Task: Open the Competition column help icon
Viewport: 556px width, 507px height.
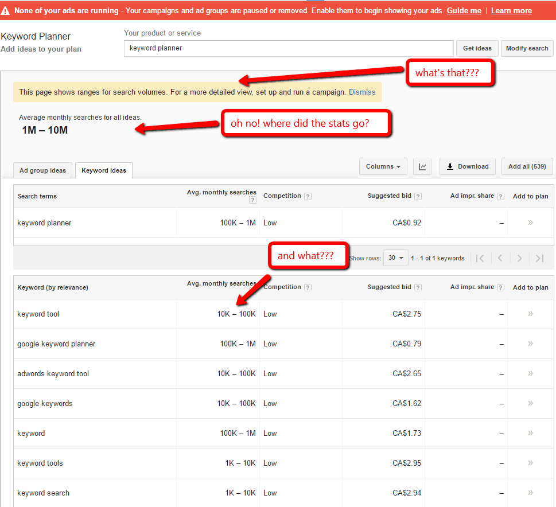Action: tap(308, 196)
